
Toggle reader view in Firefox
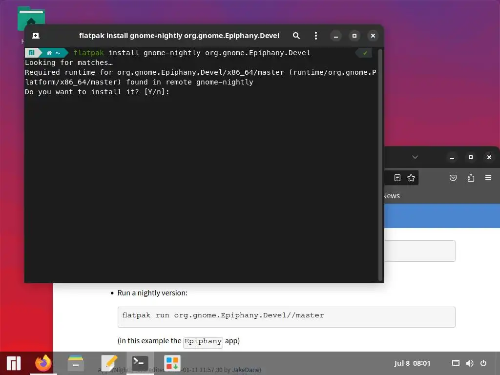pos(397,178)
